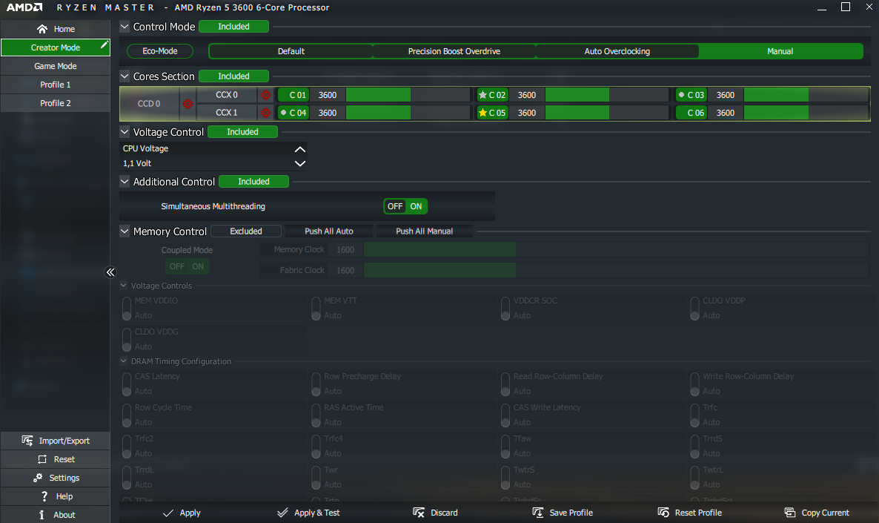Toggle Coupled Mode OFF/ON switch
Screen dimensions: 879x523
(187, 266)
